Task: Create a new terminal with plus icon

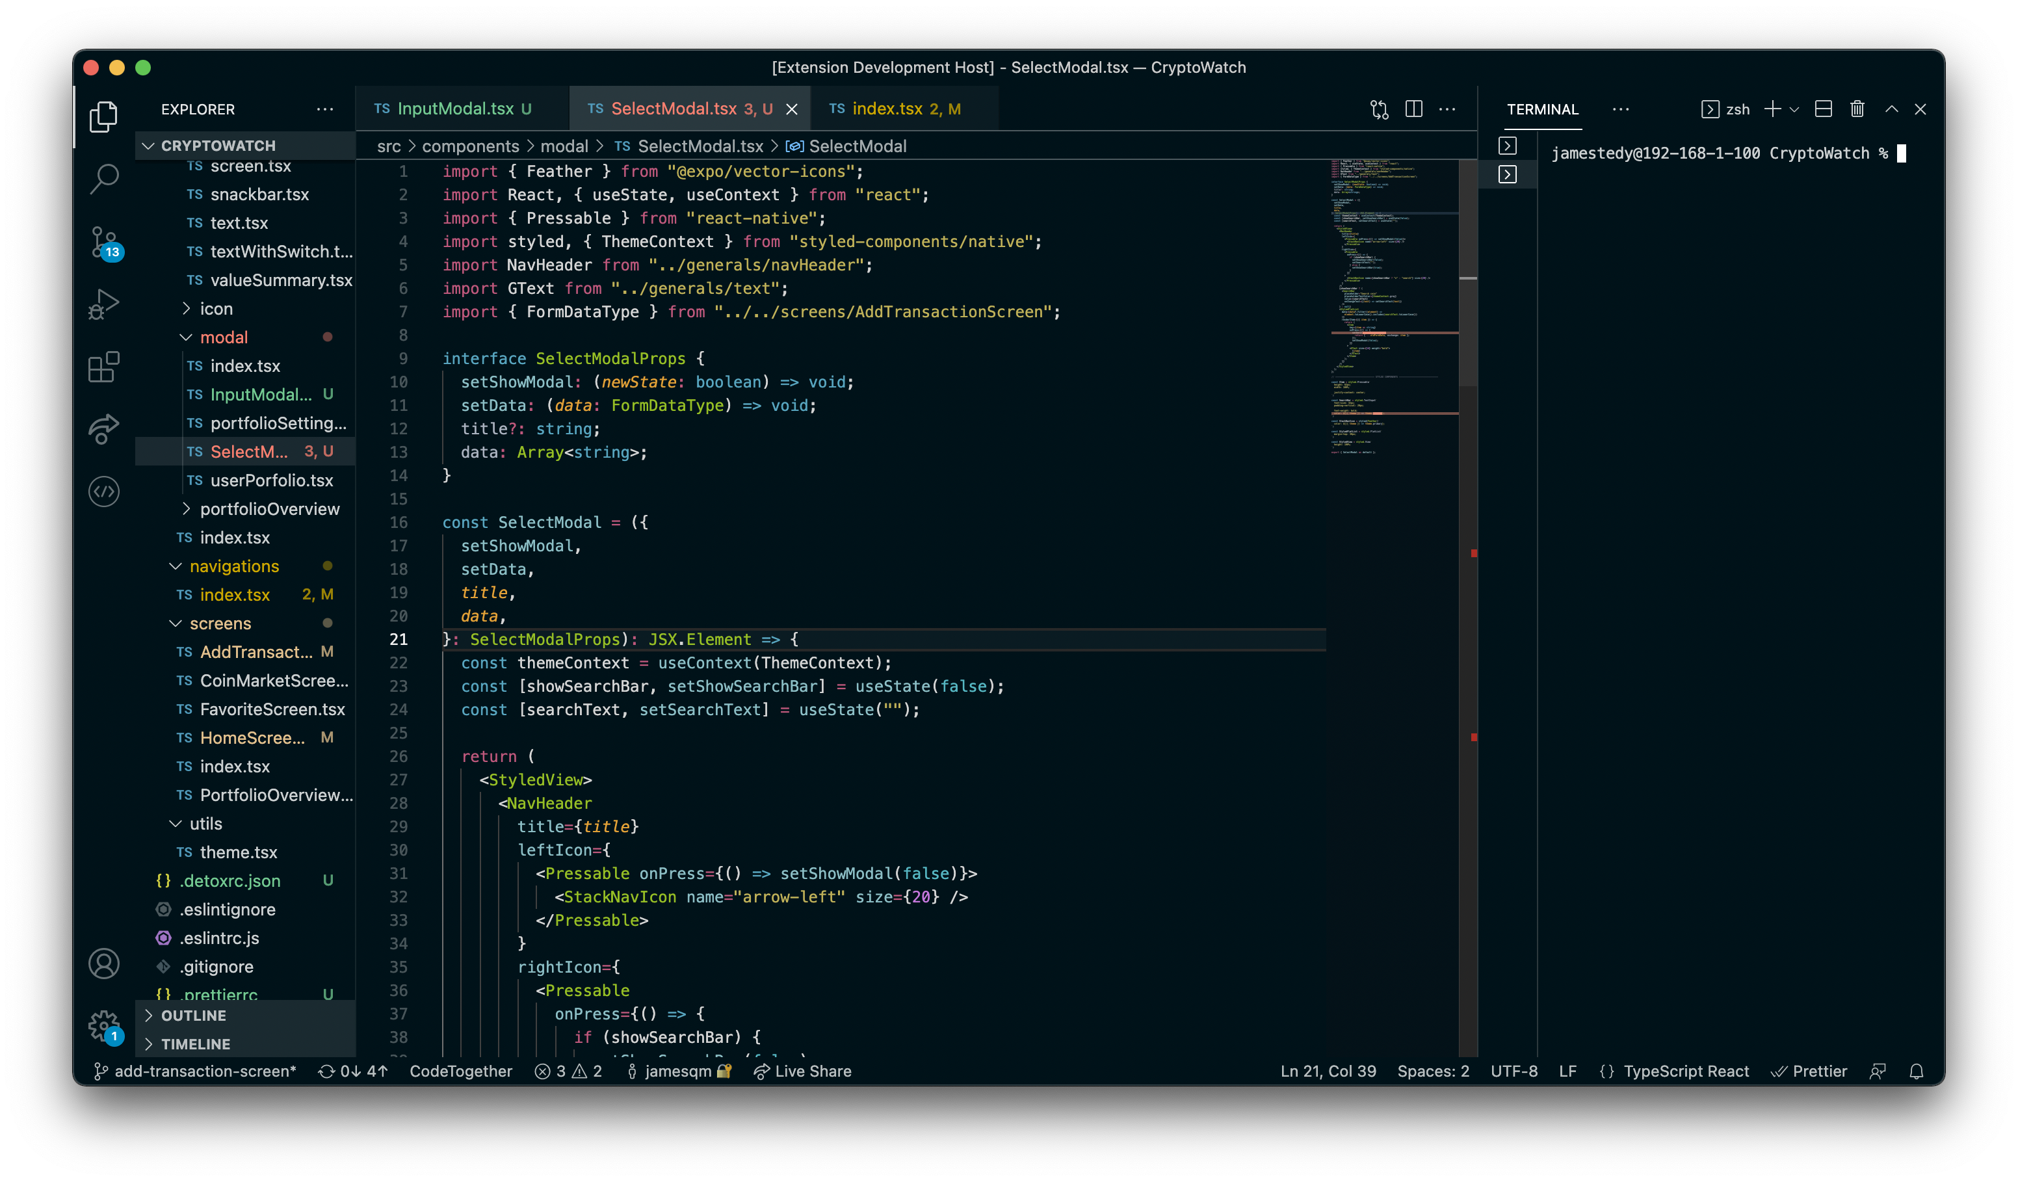Action: pos(1772,109)
